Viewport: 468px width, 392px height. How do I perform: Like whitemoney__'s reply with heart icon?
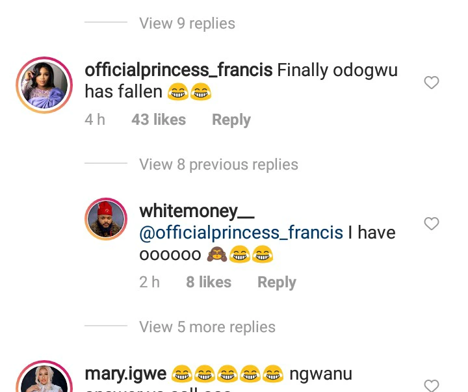(x=432, y=224)
